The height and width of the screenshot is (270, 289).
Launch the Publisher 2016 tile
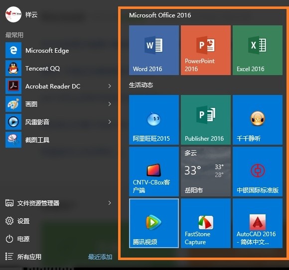point(206,120)
